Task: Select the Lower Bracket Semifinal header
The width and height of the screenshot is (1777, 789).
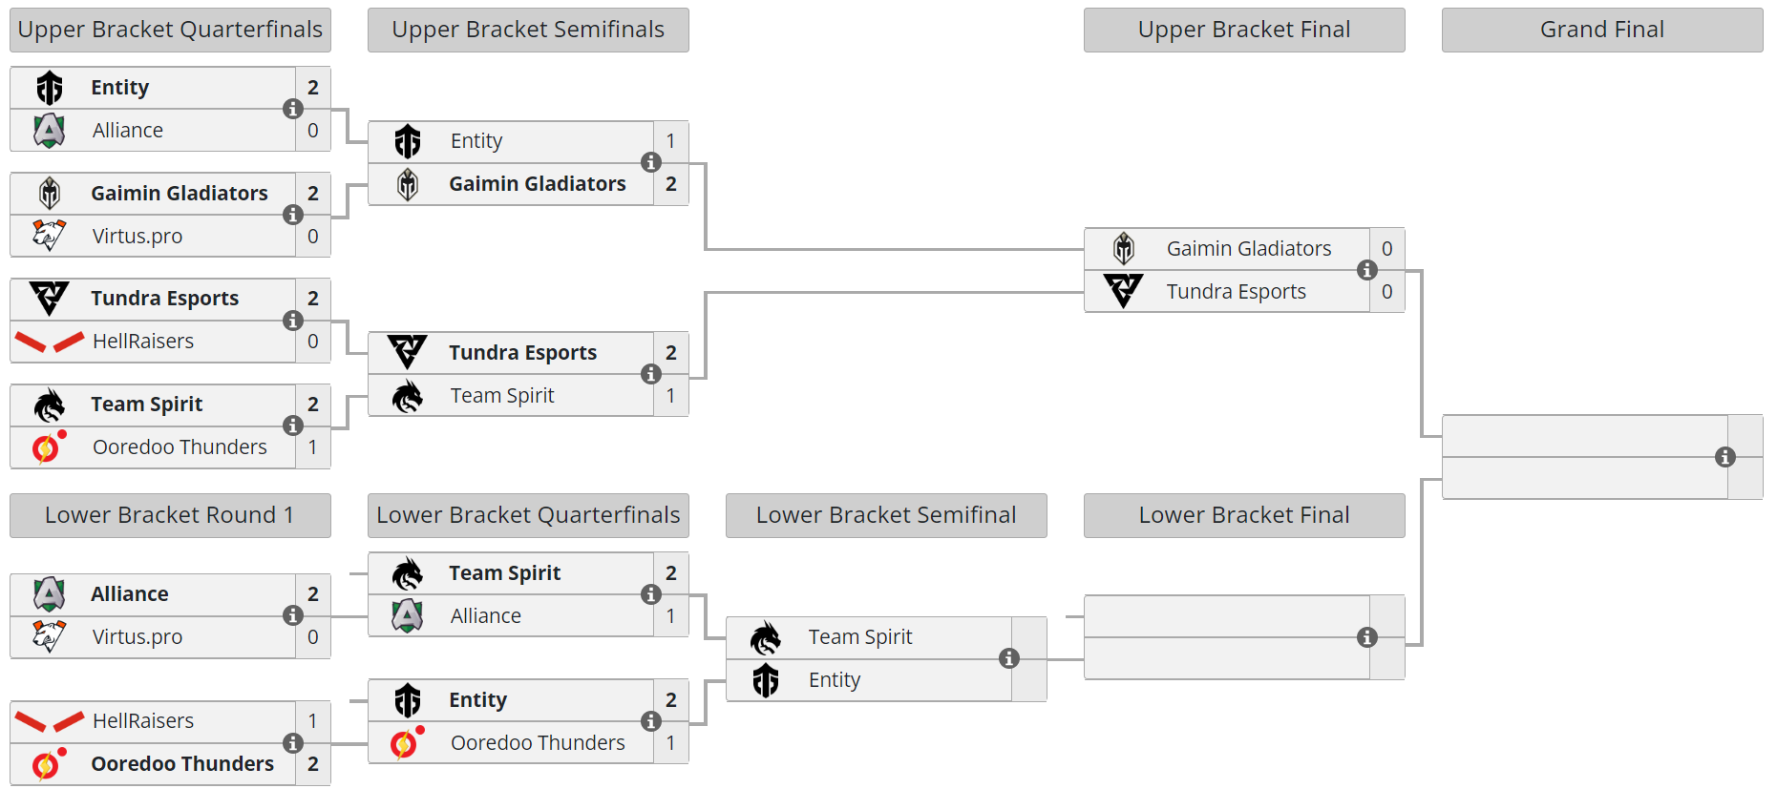Action: (x=885, y=515)
